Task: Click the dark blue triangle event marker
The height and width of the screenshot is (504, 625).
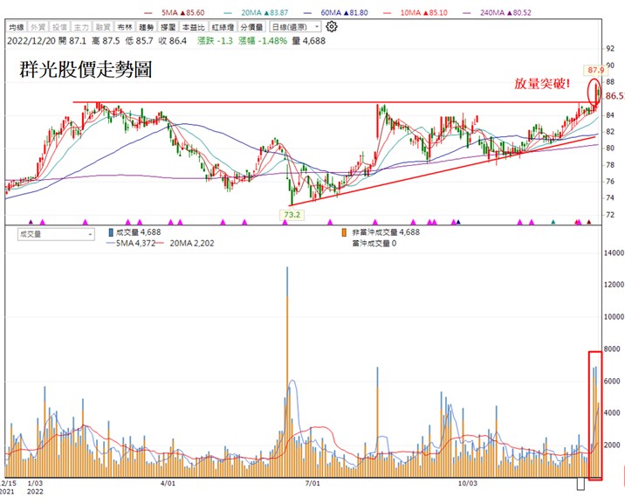Action: (x=458, y=222)
